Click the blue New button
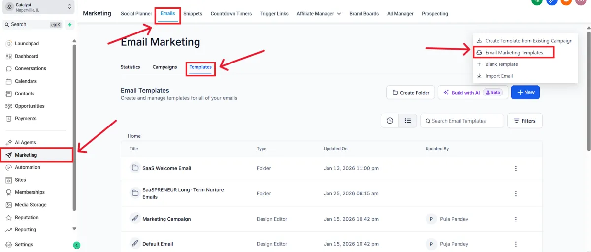 point(525,92)
